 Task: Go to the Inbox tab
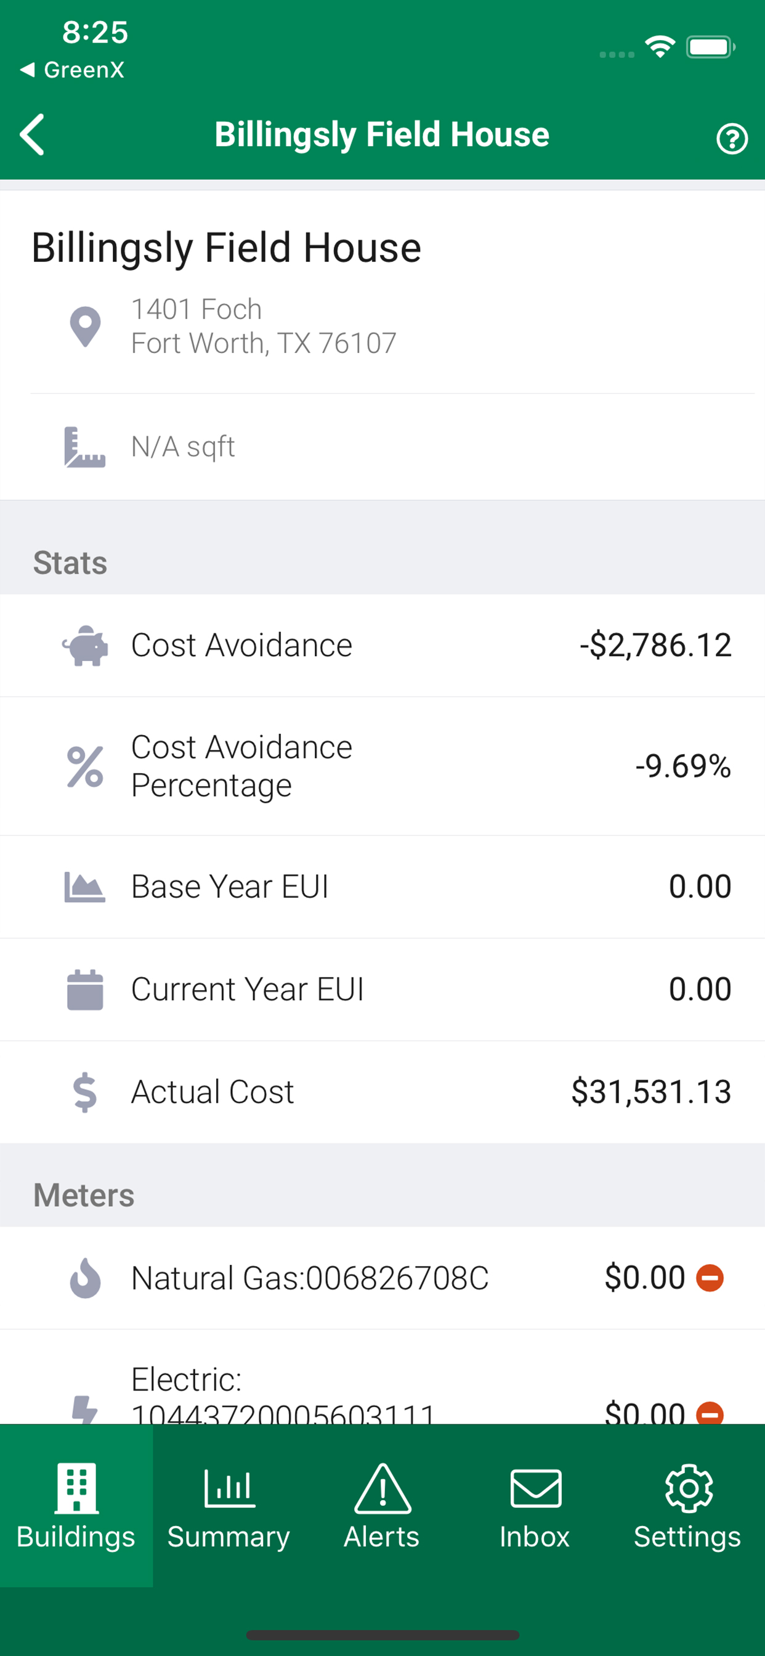(535, 1506)
